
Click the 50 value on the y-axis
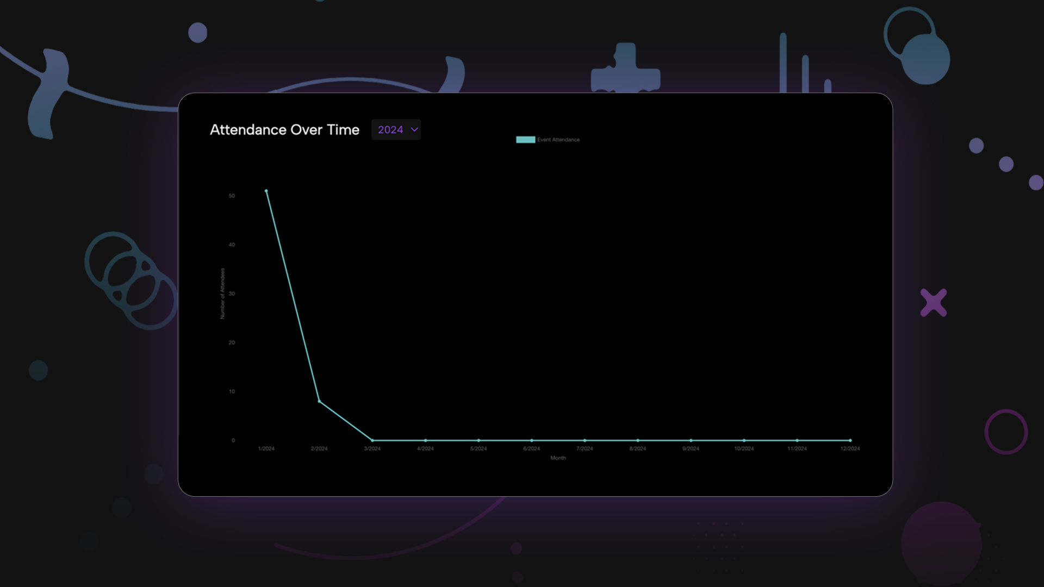pyautogui.click(x=232, y=195)
